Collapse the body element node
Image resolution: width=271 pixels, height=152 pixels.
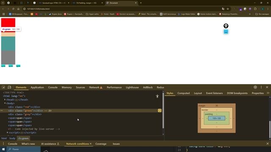[x=5, y=103]
